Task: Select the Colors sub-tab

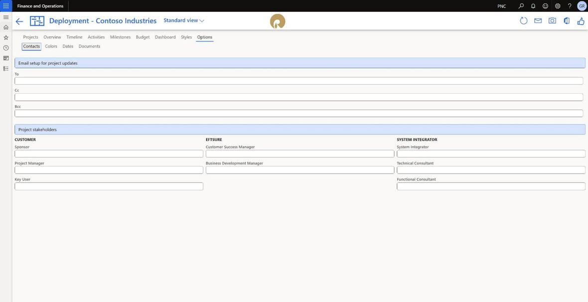Action: (51, 46)
